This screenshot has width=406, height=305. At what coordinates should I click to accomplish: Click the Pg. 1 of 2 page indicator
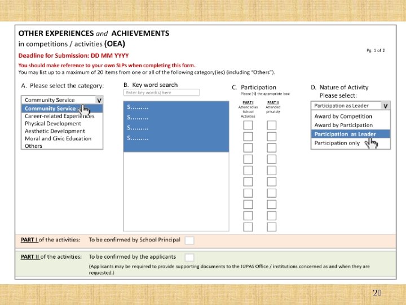[x=376, y=50]
